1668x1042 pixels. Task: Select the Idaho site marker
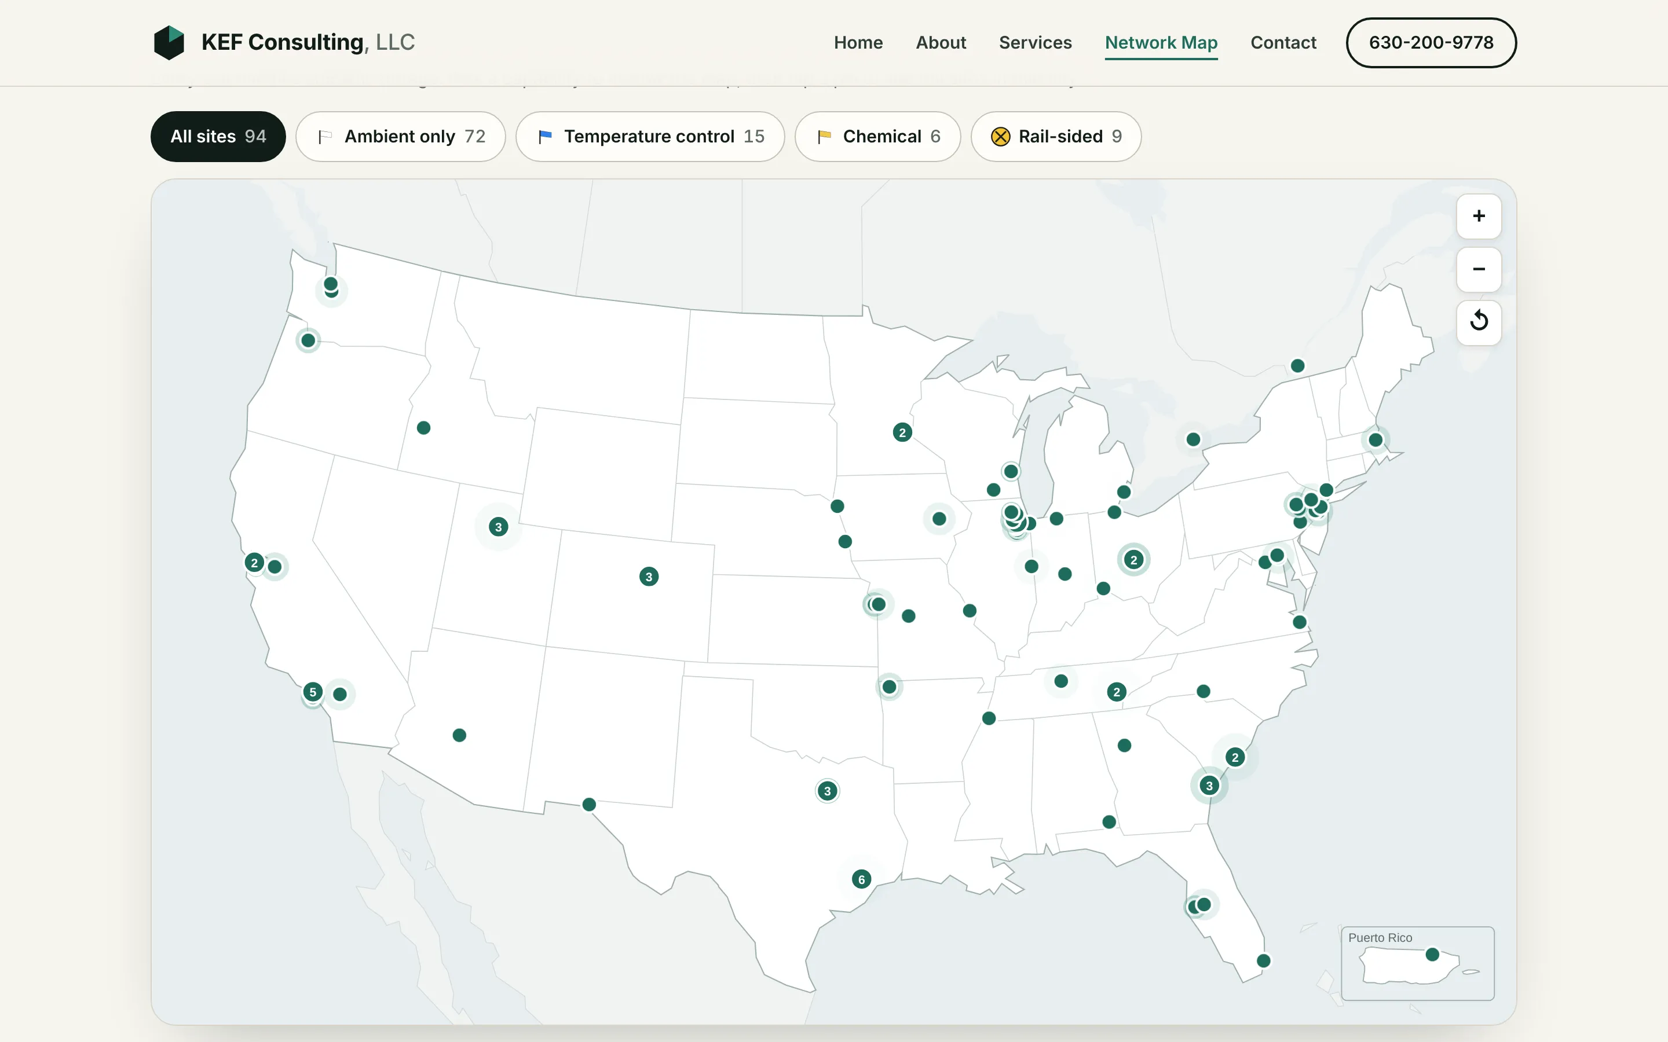424,428
